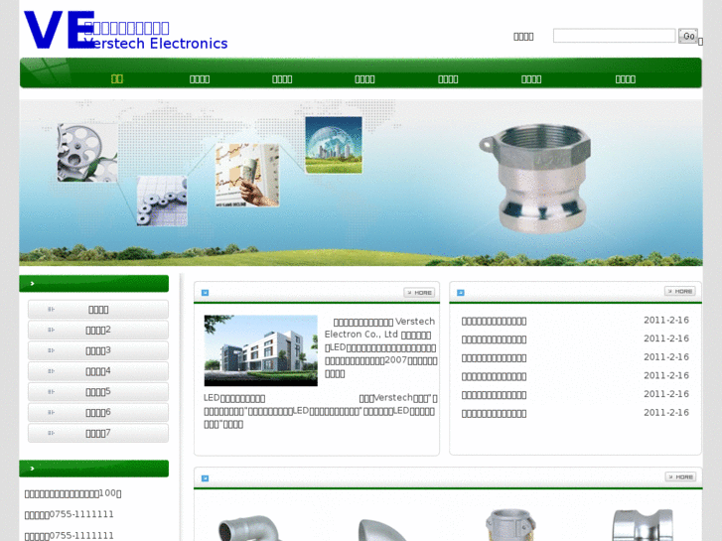Image resolution: width=722 pixels, height=541 pixels.
Task: Click blue square icon in company intro header
Action: point(205,293)
